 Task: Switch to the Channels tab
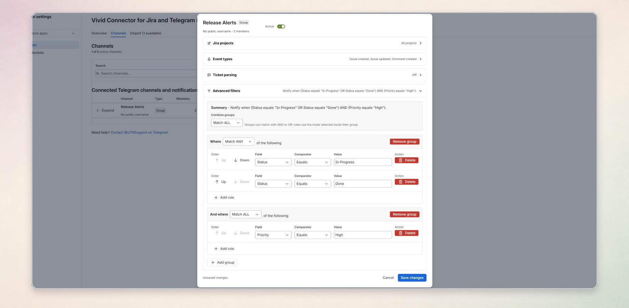pos(118,33)
